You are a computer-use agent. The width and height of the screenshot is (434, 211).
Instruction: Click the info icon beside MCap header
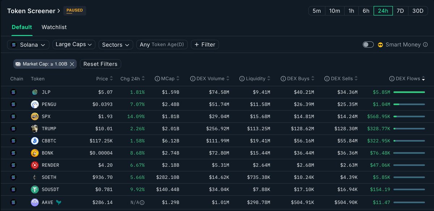coord(157,79)
